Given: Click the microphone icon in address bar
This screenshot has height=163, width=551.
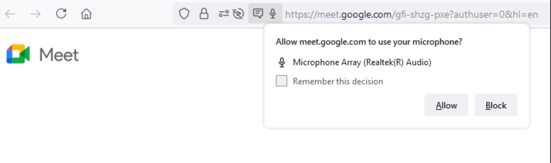Looking at the screenshot, I should coord(273,14).
